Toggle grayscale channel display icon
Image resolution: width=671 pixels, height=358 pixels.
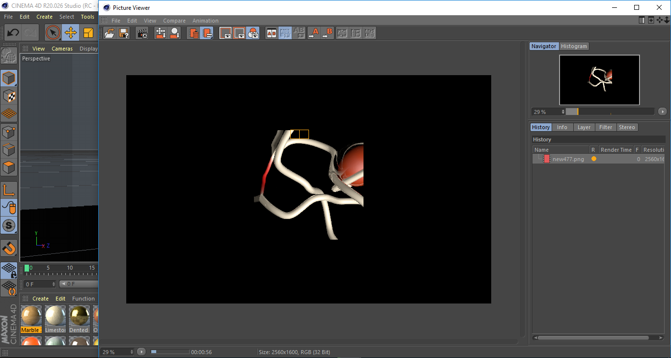tap(239, 33)
